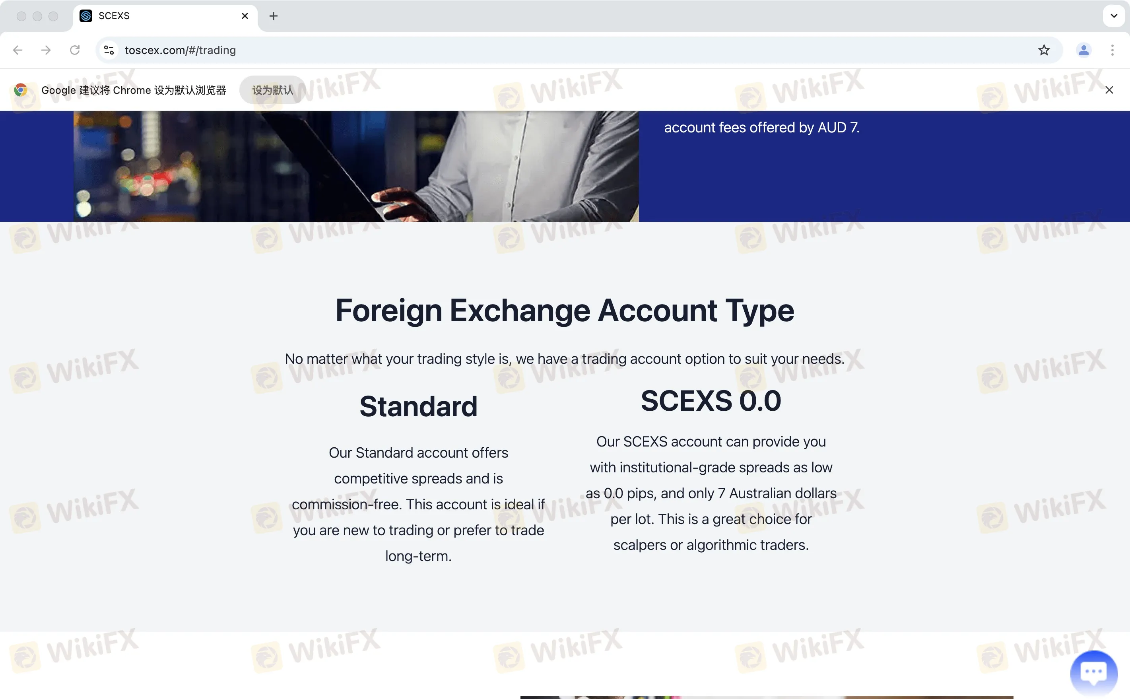Click the 设为默认 button

click(272, 90)
